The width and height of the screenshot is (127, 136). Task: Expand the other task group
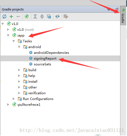tap(19, 87)
